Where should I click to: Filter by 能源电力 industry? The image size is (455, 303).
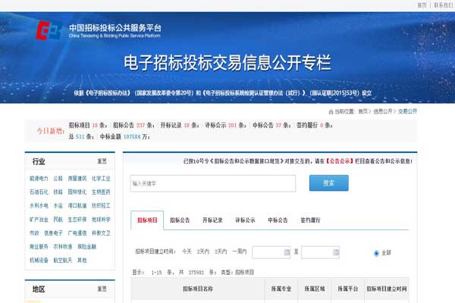click(39, 178)
